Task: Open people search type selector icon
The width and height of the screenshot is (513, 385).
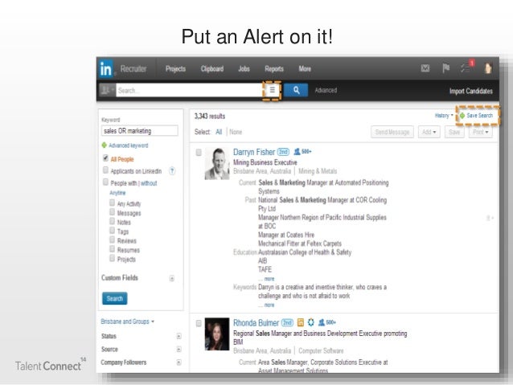Action: (x=107, y=90)
